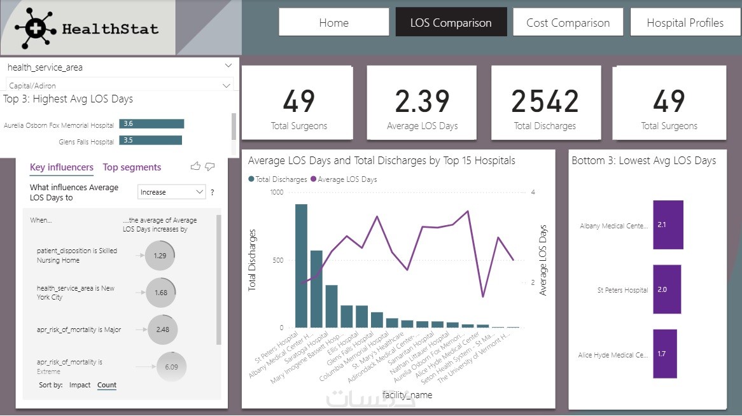Sort influencers by Impact
The height and width of the screenshot is (416, 742).
[x=80, y=385]
